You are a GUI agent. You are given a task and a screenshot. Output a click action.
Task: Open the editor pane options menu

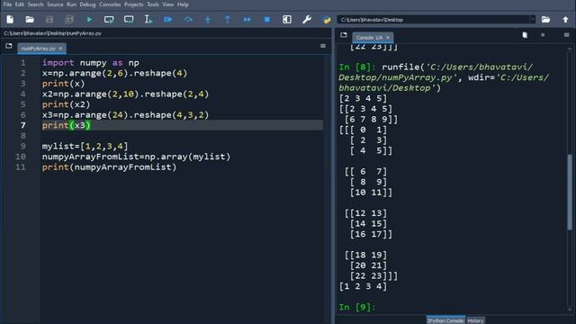pos(323,46)
